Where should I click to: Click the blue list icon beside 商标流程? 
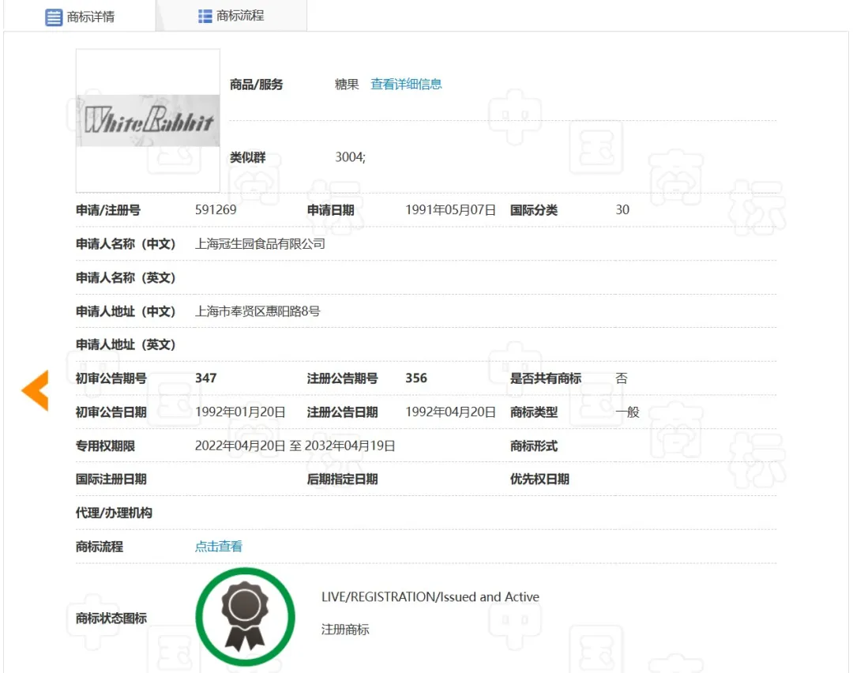point(205,16)
